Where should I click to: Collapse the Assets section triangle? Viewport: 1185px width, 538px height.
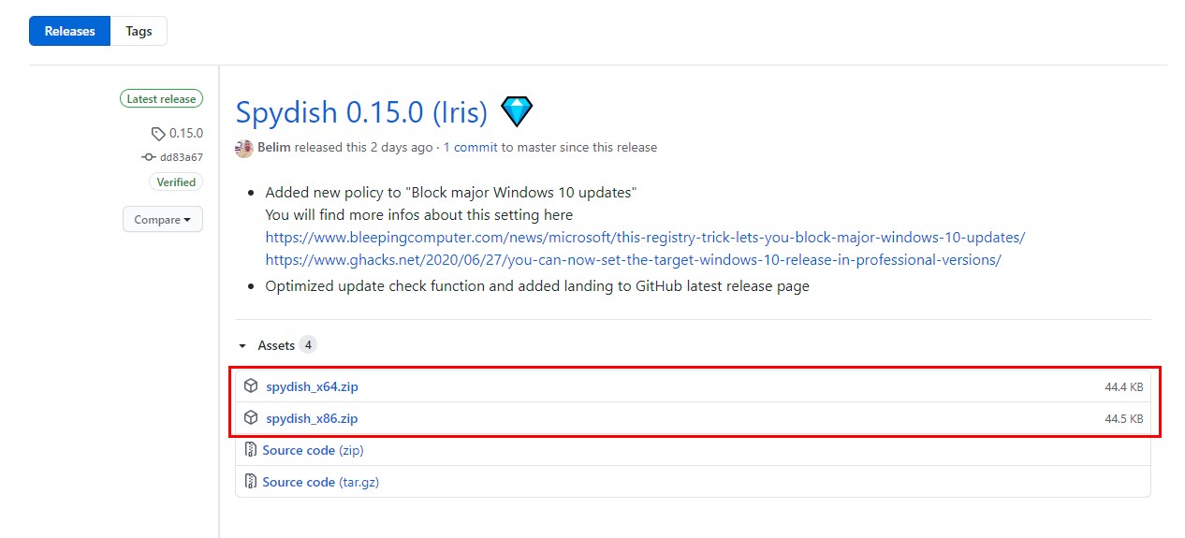242,346
